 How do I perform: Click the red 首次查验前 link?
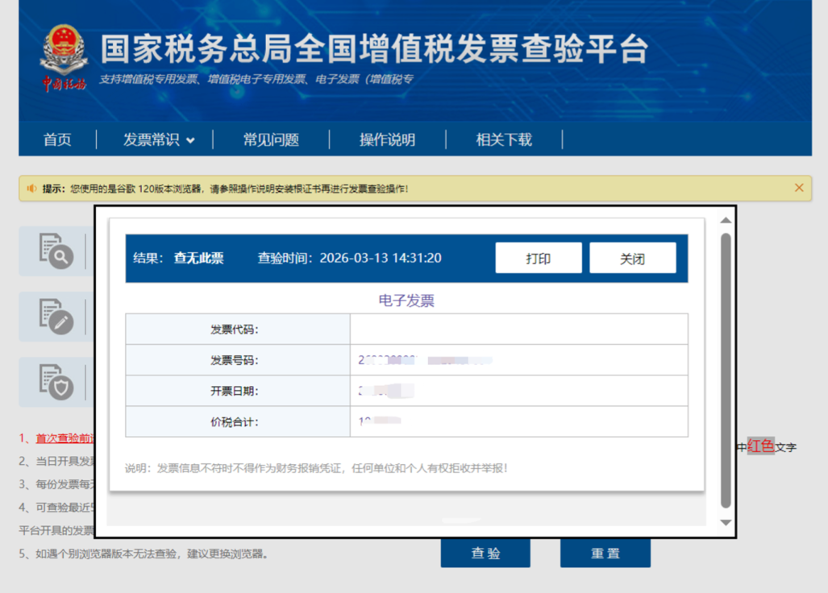(64, 438)
